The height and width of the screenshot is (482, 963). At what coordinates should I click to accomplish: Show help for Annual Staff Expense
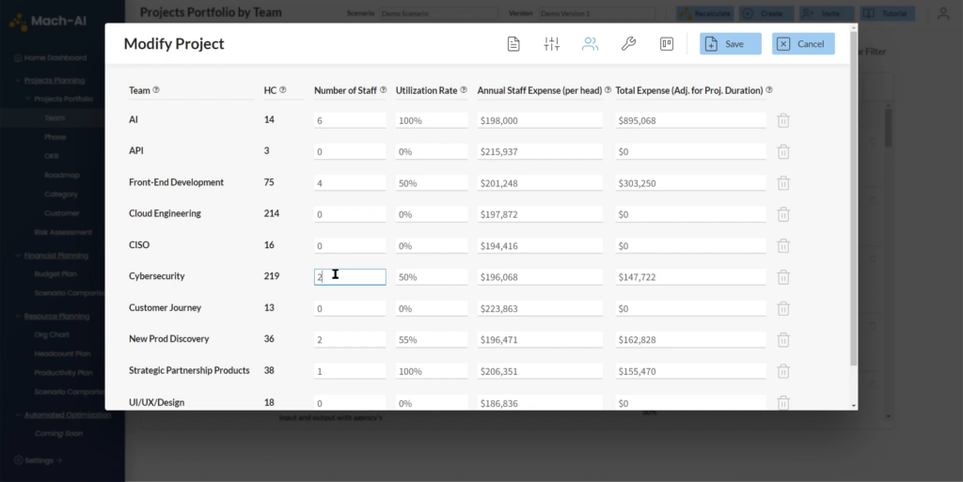tap(608, 90)
